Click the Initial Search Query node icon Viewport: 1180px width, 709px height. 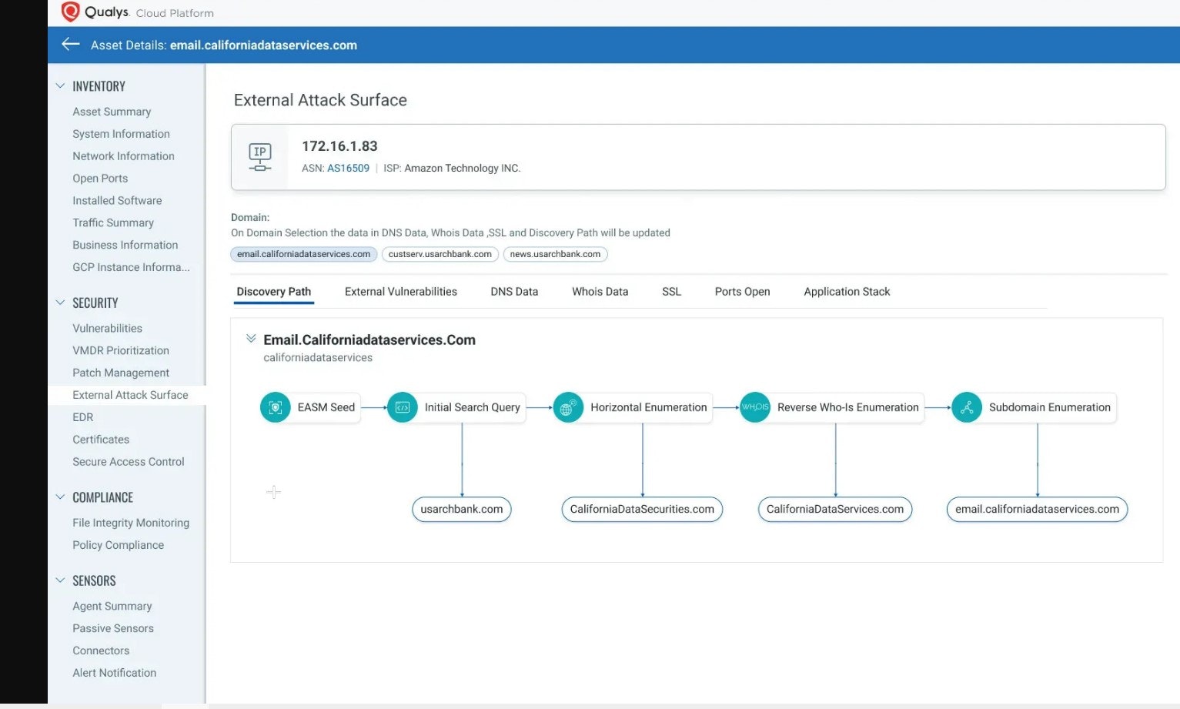coord(402,407)
